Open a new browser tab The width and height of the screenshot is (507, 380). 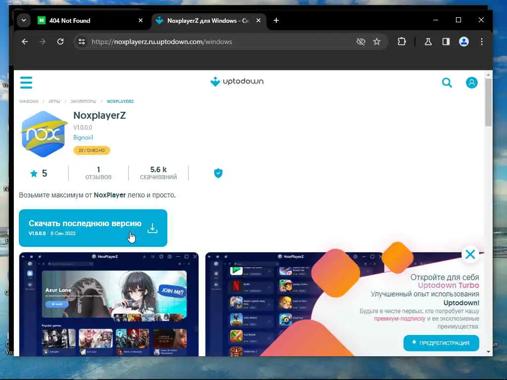pyautogui.click(x=276, y=20)
